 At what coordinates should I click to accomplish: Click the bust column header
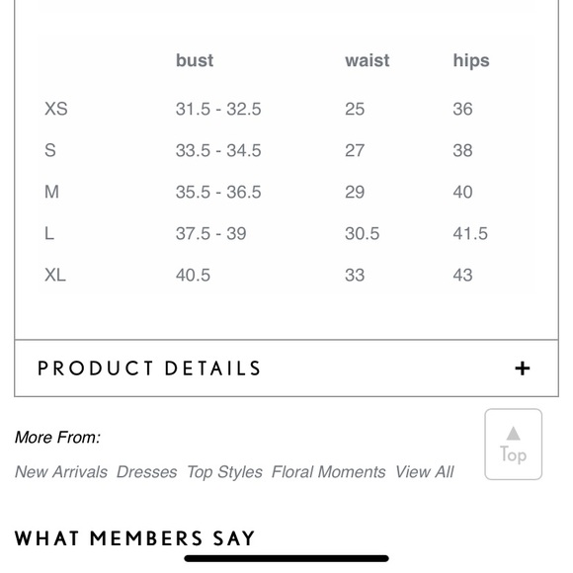pos(195,60)
